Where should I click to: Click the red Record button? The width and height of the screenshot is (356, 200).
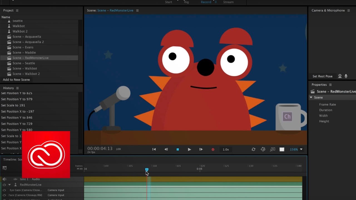point(213,149)
